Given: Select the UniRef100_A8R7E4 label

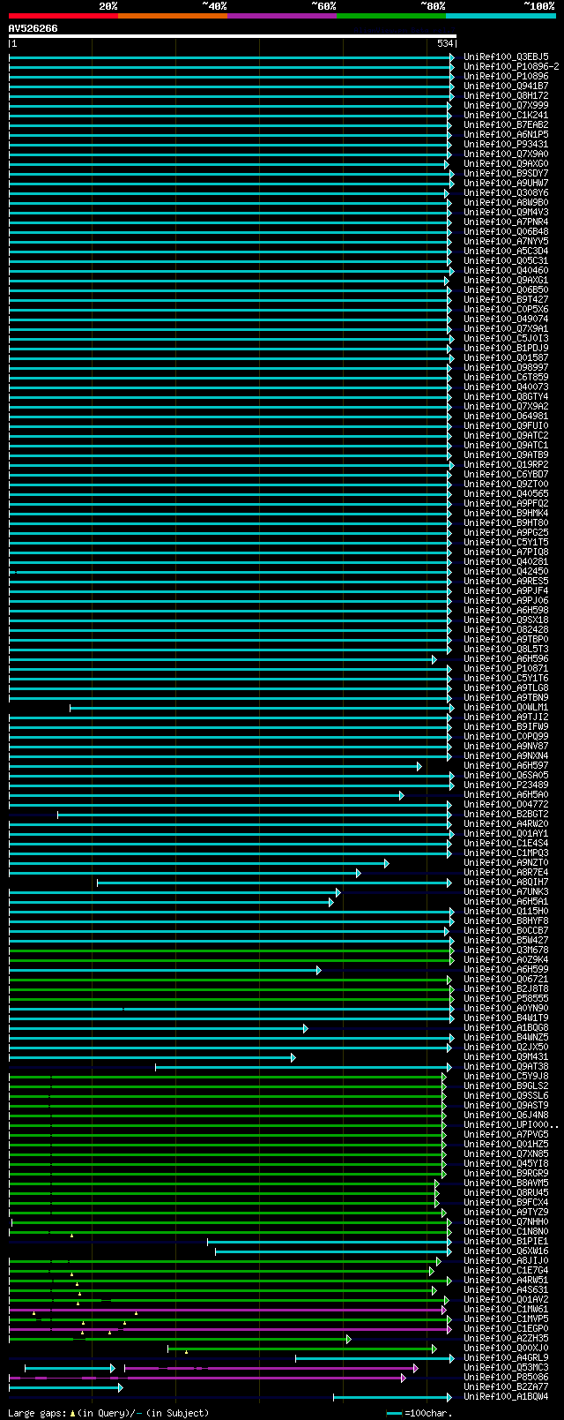Looking at the screenshot, I should coord(506,872).
